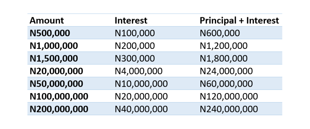The image size is (310, 129).
Task: Click the Principal + Interest column header
Action: [x=239, y=21]
